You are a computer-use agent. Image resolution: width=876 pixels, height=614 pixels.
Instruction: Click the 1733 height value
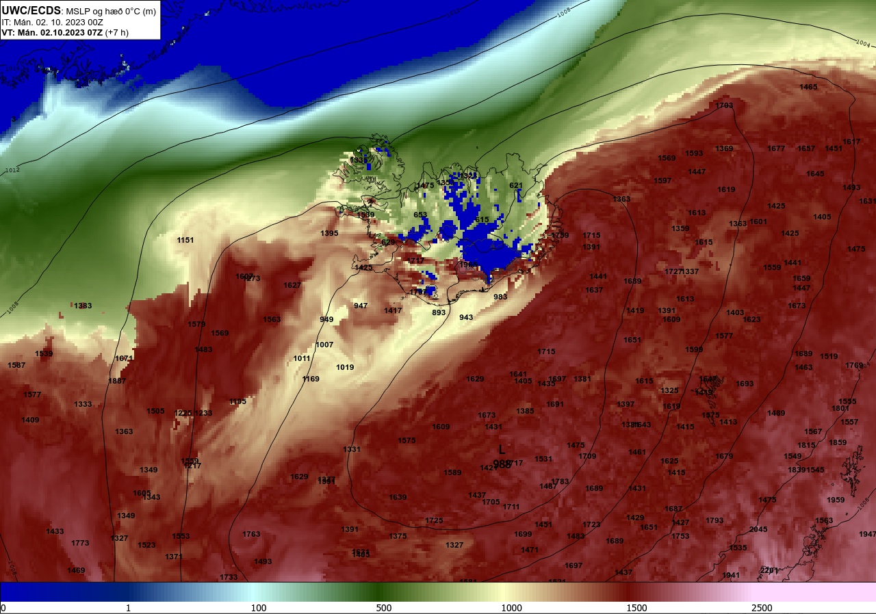229,577
